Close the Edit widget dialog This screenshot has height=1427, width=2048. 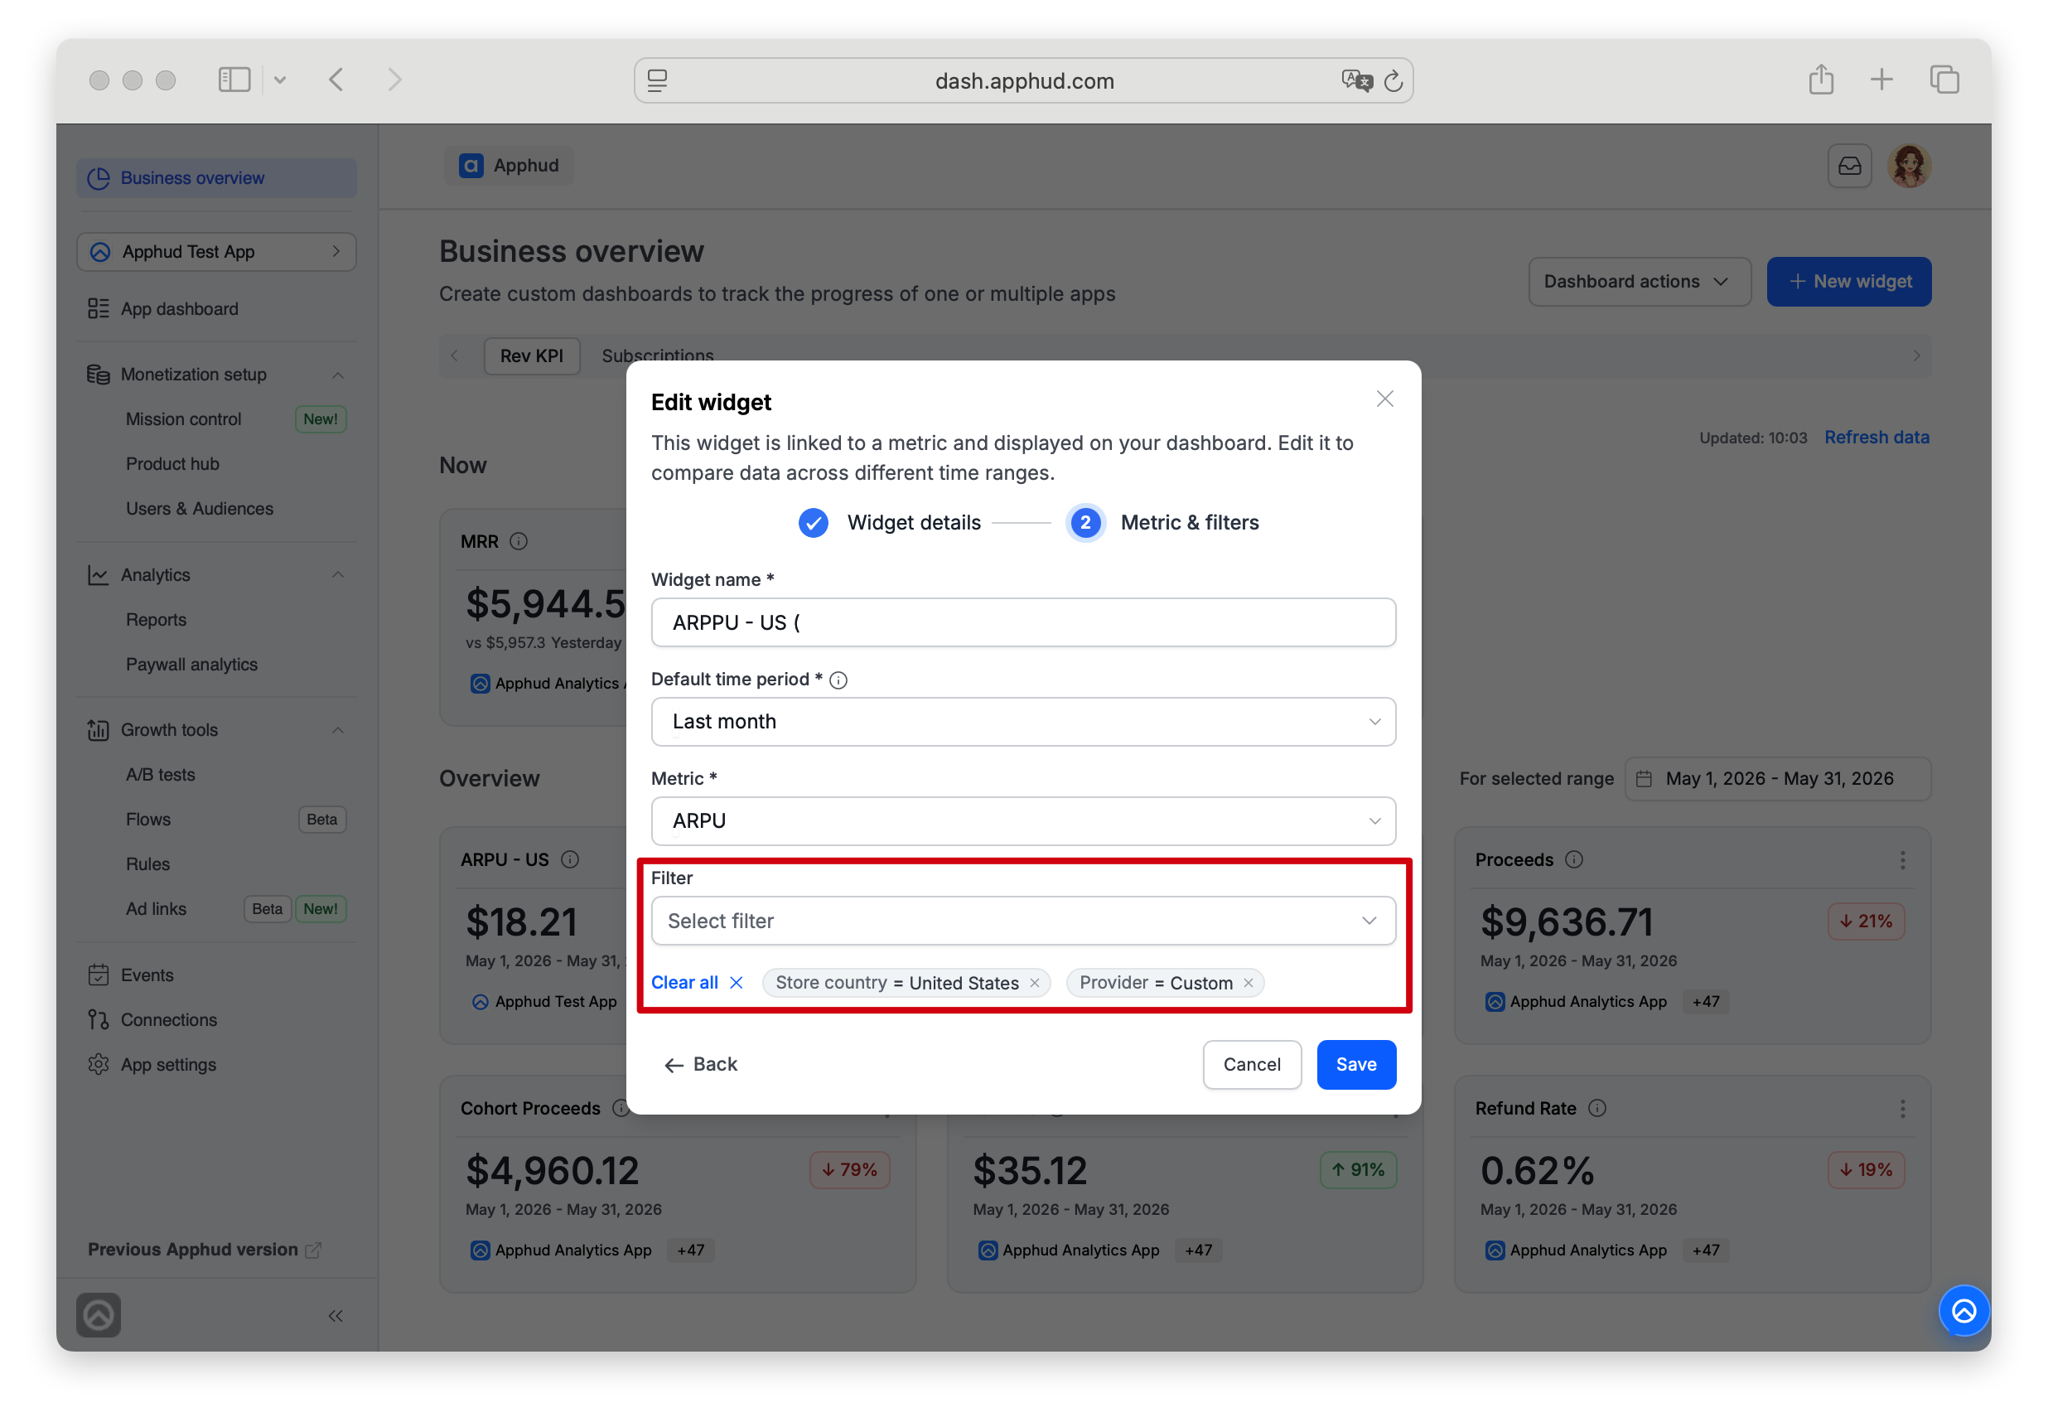(x=1384, y=399)
